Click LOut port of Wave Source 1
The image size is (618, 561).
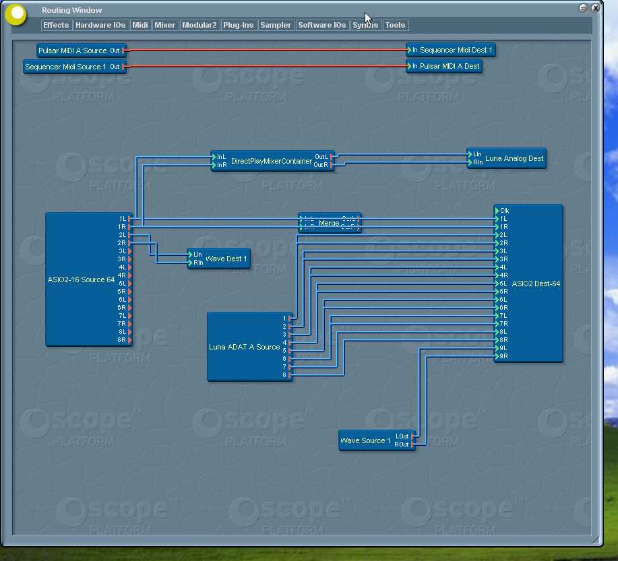click(x=412, y=436)
